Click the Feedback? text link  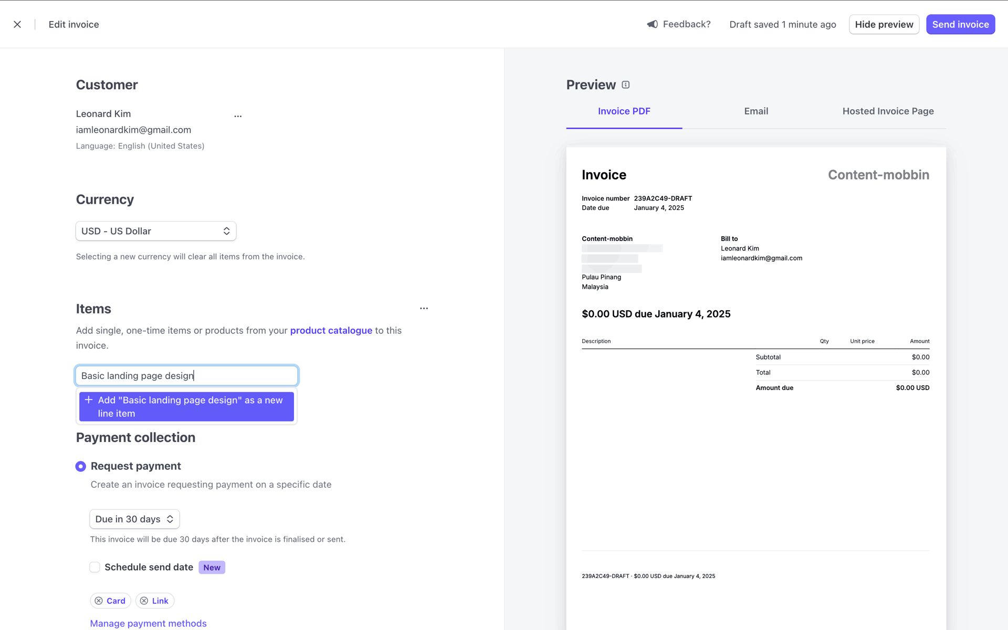[687, 24]
